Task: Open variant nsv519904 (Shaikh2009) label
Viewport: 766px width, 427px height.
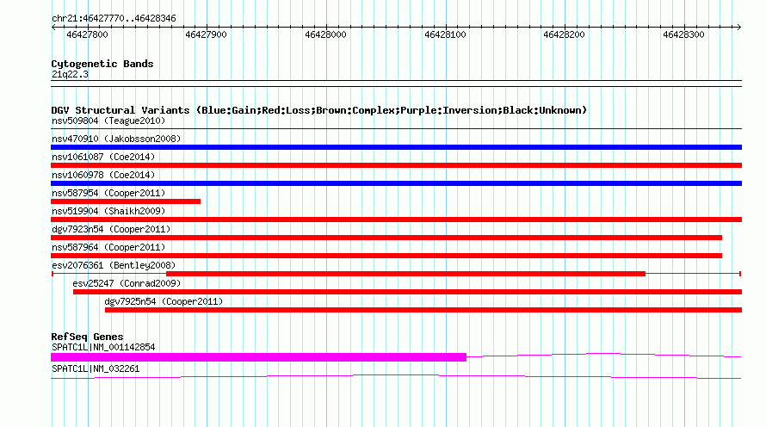Action: tap(108, 211)
